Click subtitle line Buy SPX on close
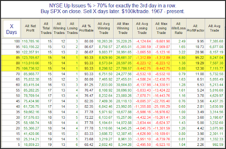 click(113, 11)
